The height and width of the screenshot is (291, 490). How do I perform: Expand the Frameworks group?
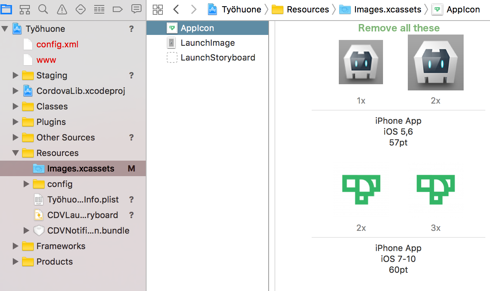pyautogui.click(x=16, y=246)
